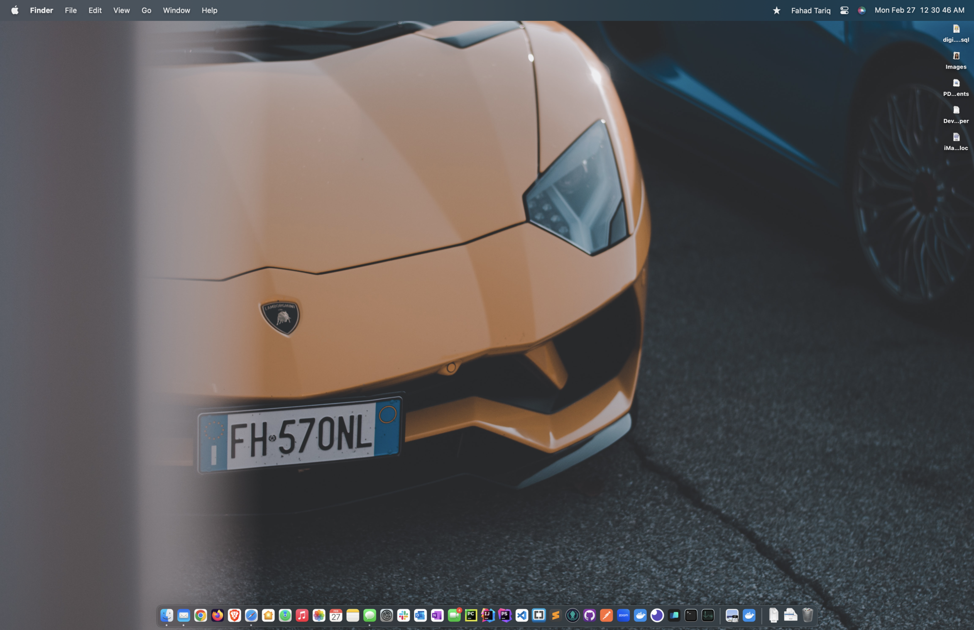Open PyCharm in the Dock

click(x=471, y=615)
